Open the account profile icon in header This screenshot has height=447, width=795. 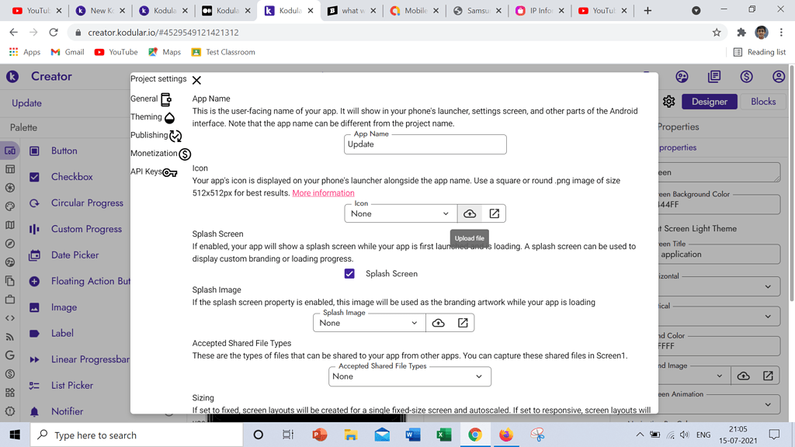[x=778, y=77]
